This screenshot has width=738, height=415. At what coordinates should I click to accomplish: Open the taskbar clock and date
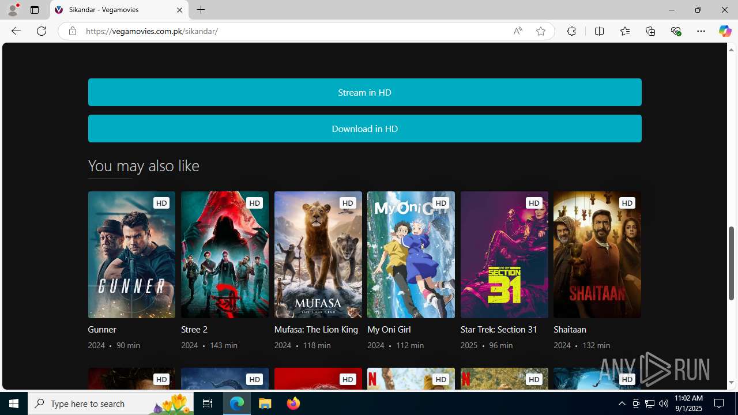tap(690, 403)
